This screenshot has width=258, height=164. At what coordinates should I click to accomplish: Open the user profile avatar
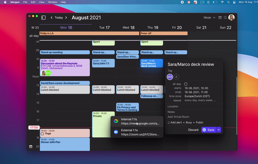[232, 17]
